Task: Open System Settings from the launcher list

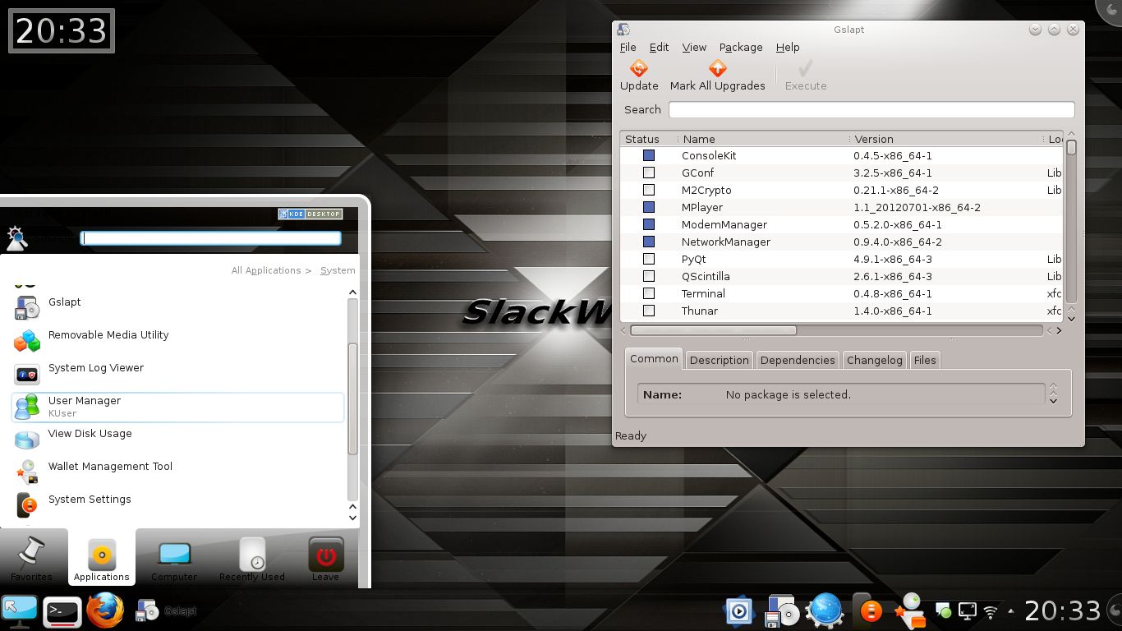Action: (x=177, y=504)
